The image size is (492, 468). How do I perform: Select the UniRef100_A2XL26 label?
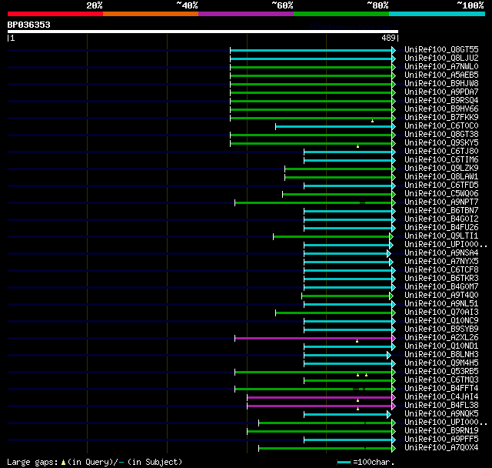(x=441, y=338)
